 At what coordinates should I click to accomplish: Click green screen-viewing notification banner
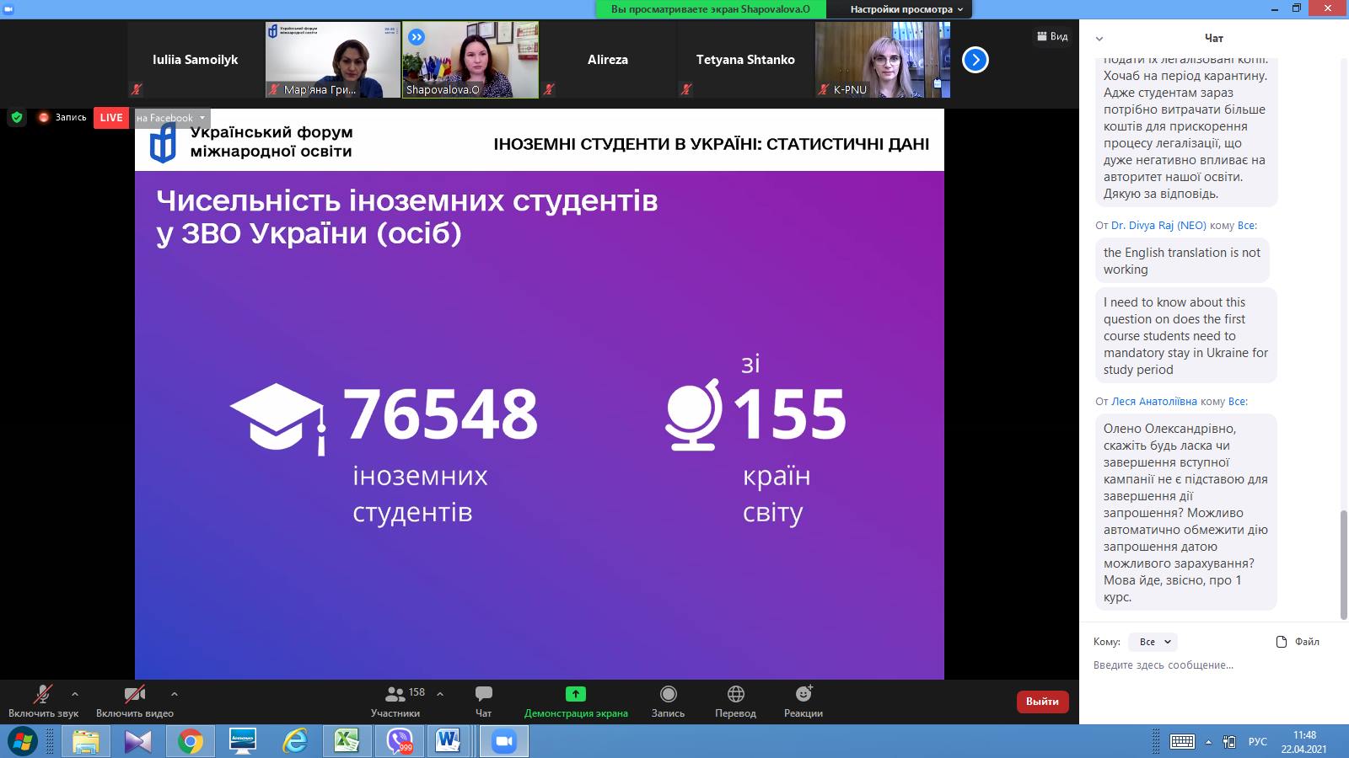point(711,9)
